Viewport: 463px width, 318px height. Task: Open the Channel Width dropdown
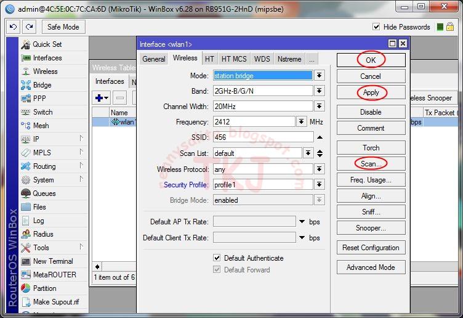(x=319, y=106)
